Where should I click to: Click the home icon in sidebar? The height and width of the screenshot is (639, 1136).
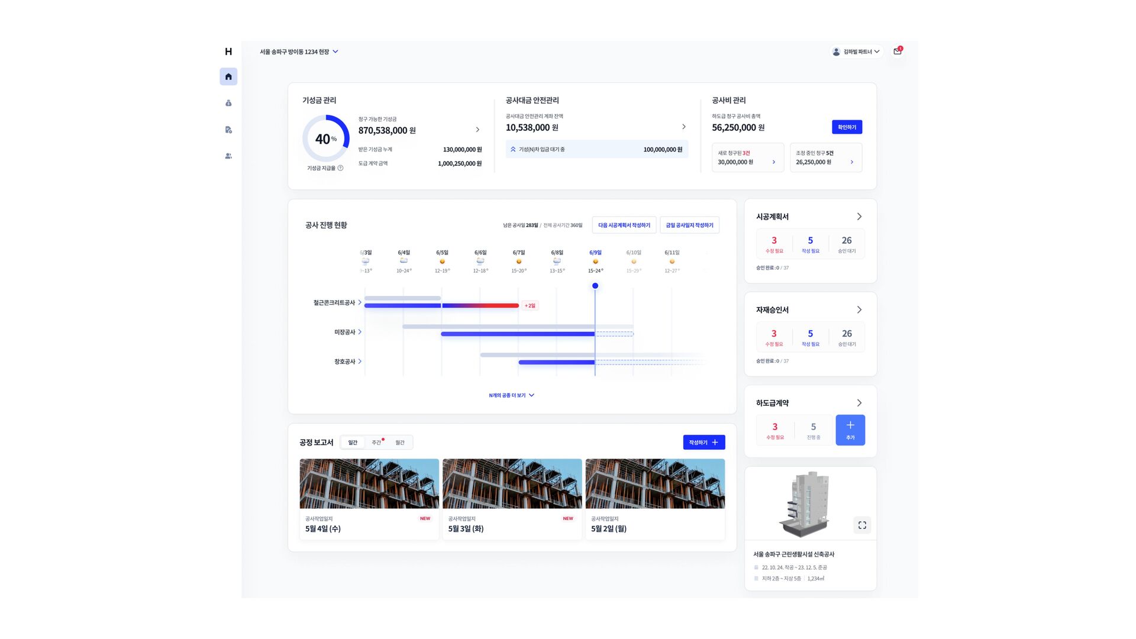coord(228,76)
